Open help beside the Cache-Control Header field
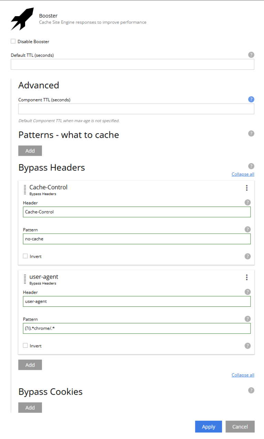Viewport: 264px width, 439px height. pos(247,202)
